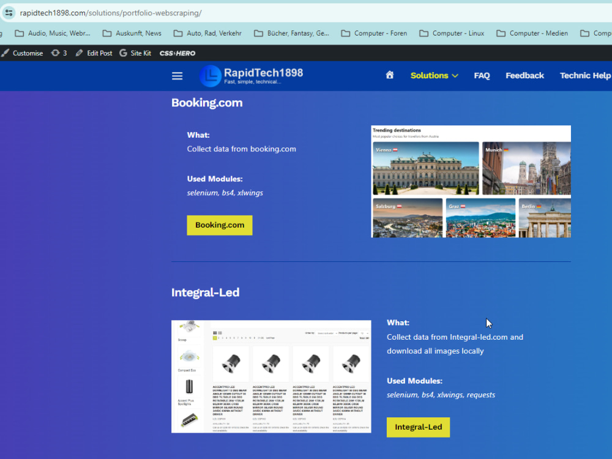The image size is (612, 459).
Task: Open the Auskunft, News bookmark folder
Action: point(132,33)
